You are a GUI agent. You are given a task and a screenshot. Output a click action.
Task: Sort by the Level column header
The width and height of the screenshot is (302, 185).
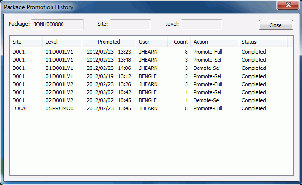coord(62,42)
